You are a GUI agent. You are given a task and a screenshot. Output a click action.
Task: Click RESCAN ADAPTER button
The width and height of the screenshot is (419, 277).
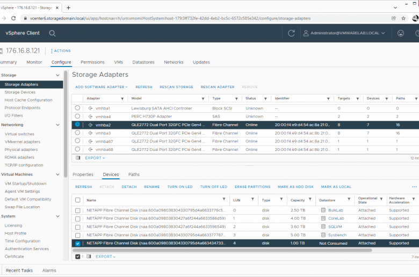pyautogui.click(x=218, y=87)
